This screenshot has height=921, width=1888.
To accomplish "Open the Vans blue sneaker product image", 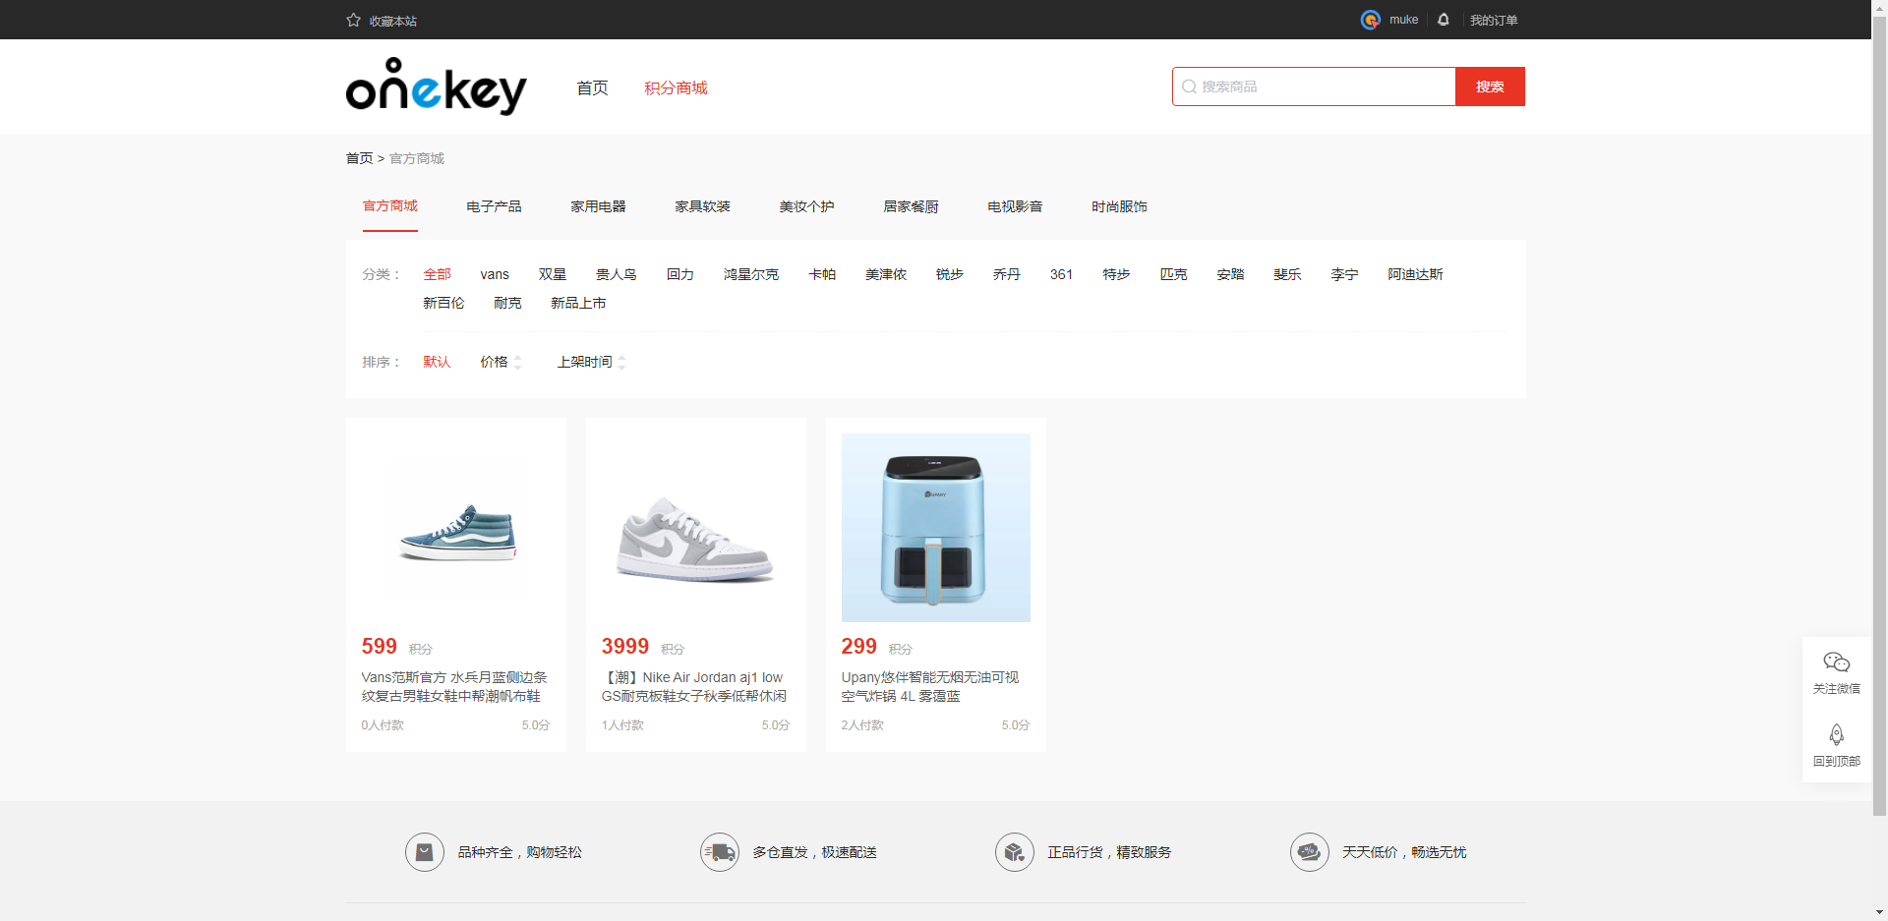I will point(456,528).
